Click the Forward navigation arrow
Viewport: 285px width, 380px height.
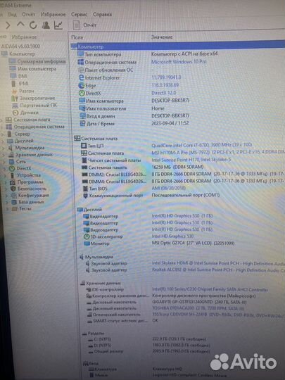coord(8,25)
